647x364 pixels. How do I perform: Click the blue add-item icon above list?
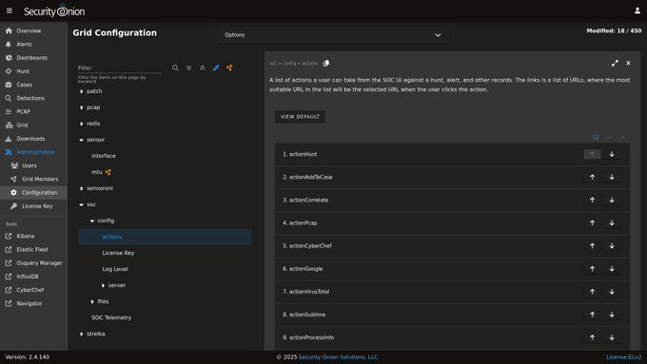(596, 137)
